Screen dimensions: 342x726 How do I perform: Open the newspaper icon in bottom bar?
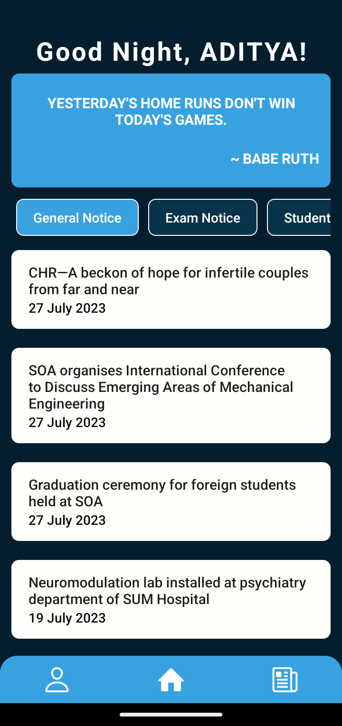[x=285, y=679]
